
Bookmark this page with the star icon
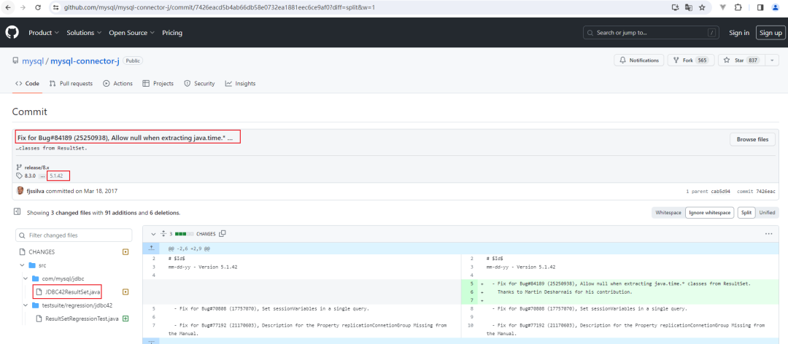[x=702, y=7]
